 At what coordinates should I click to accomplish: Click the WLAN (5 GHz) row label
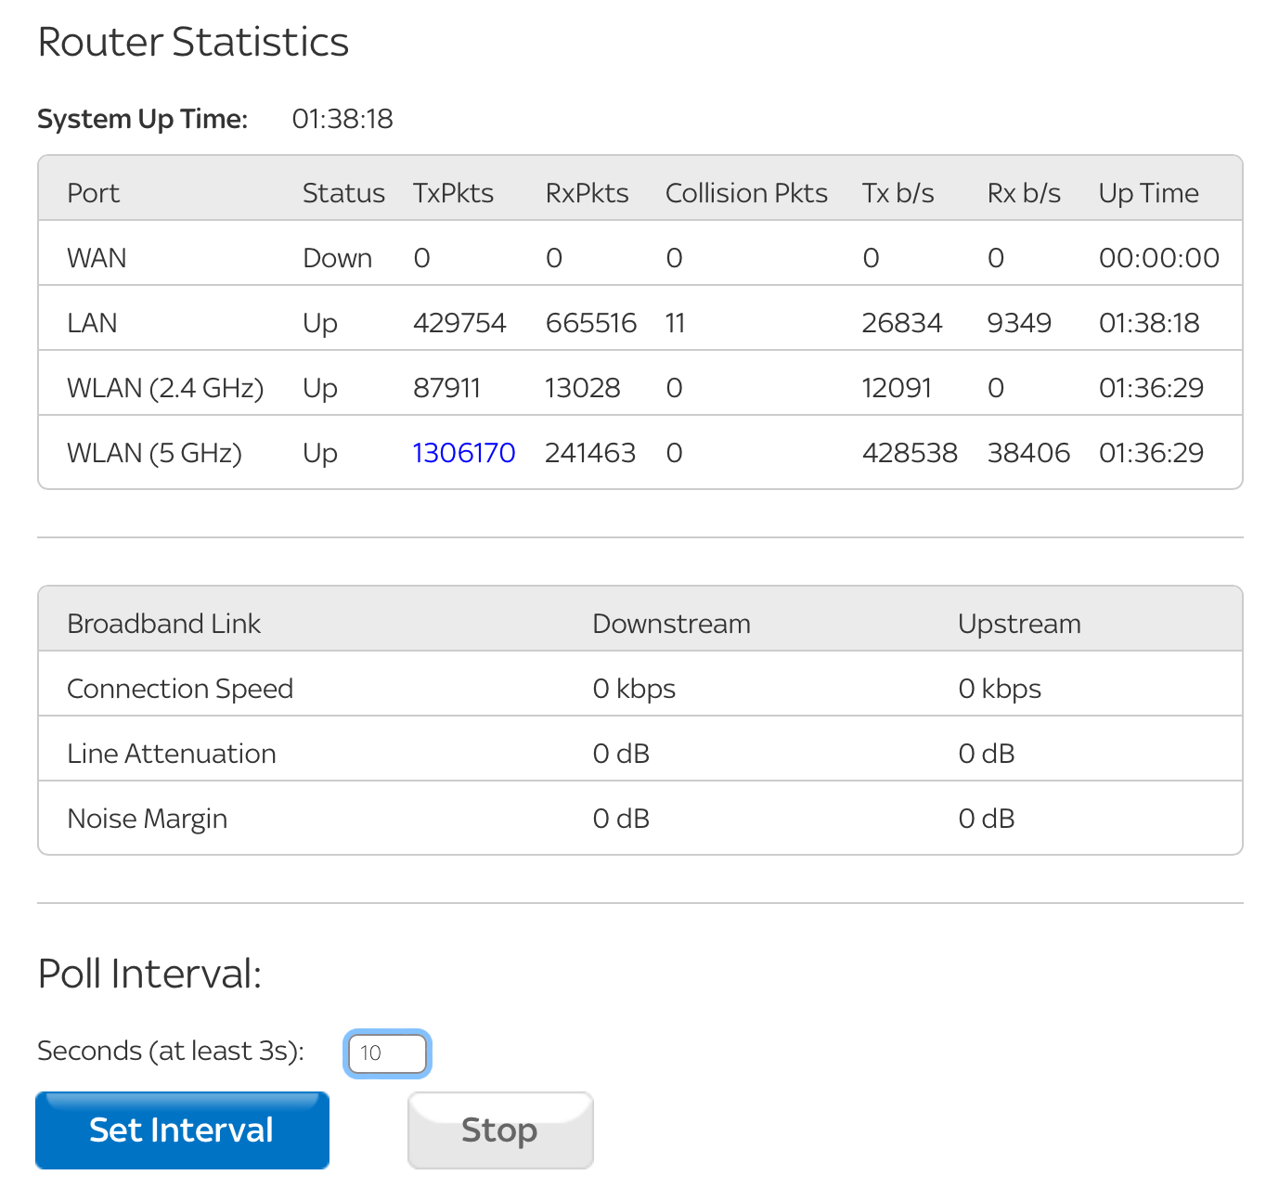[x=154, y=453]
